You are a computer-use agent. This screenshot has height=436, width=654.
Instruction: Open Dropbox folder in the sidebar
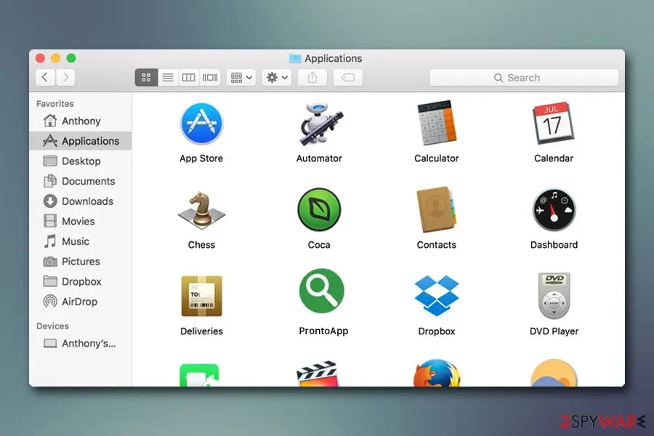(80, 282)
